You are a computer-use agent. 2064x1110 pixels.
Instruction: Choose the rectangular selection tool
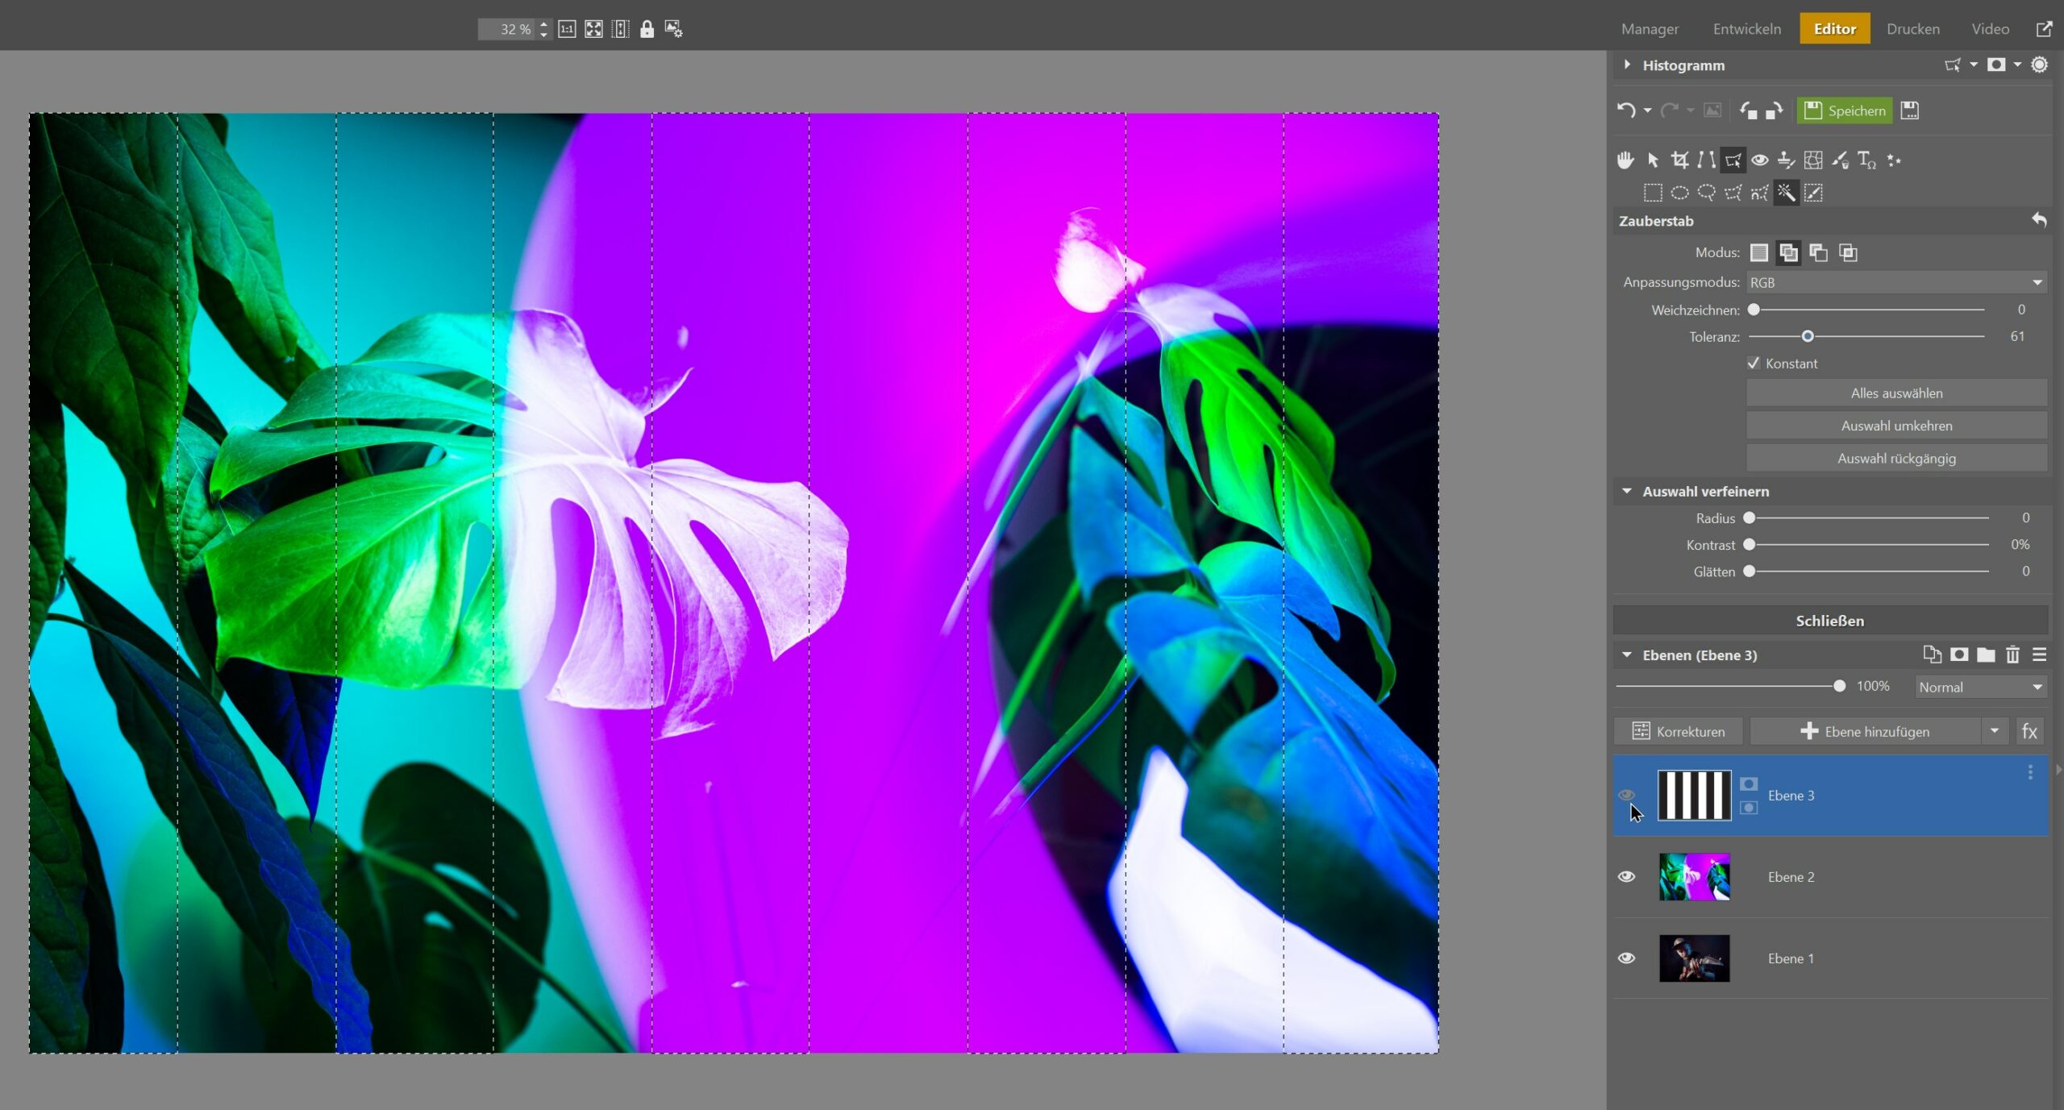coord(1653,193)
